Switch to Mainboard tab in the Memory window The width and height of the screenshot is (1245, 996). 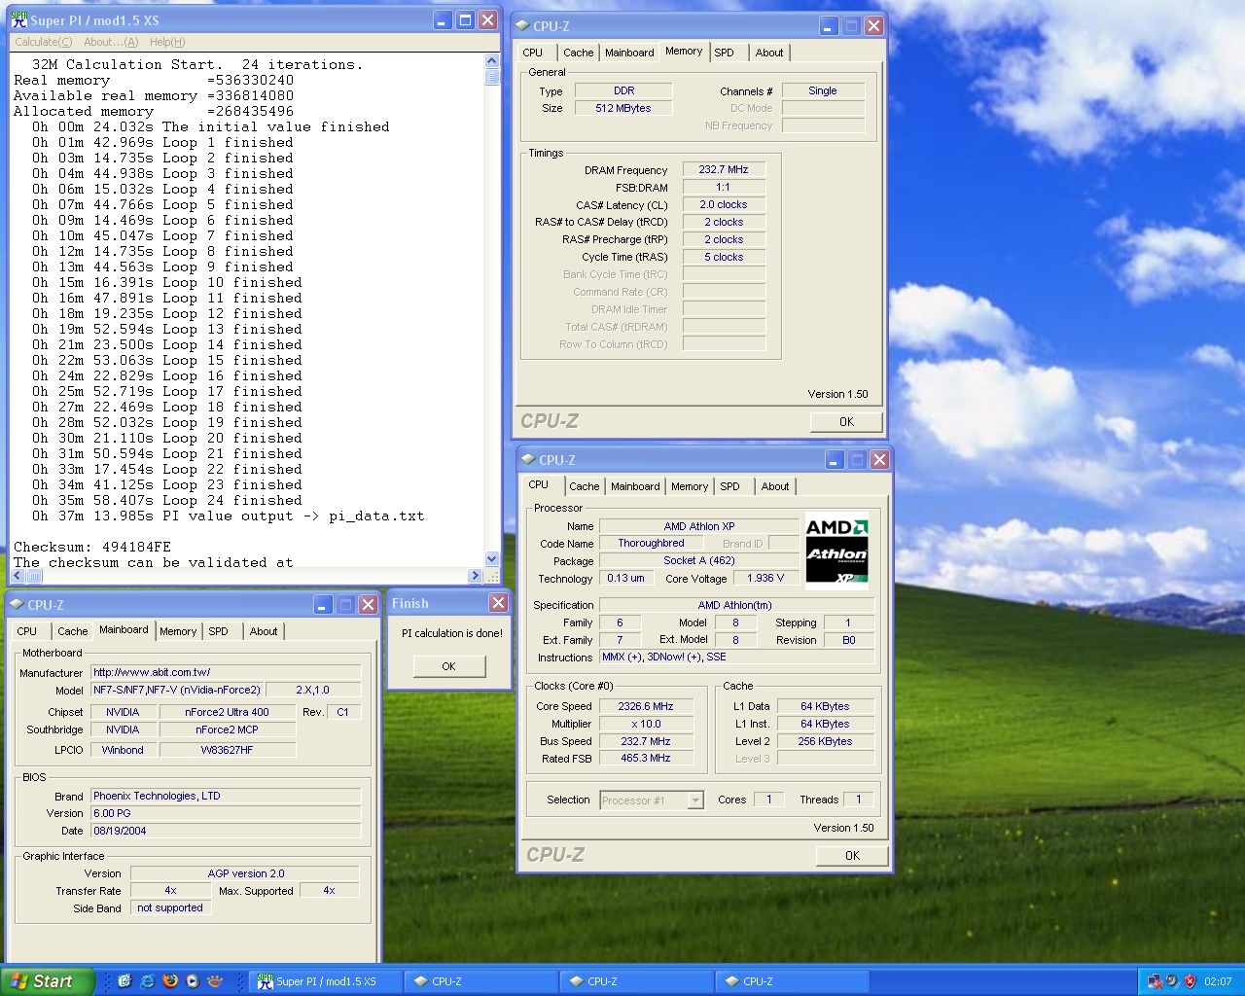[x=629, y=53]
